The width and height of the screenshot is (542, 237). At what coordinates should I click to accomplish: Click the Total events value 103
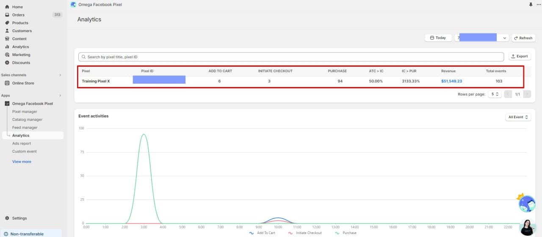pos(499,81)
